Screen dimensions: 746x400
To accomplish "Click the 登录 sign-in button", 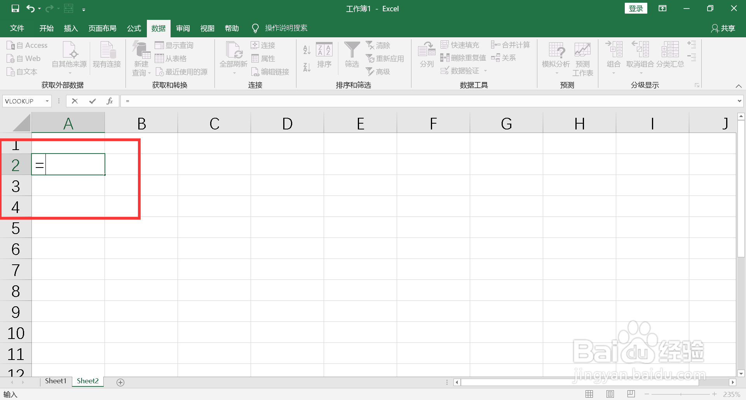I will [x=636, y=9].
